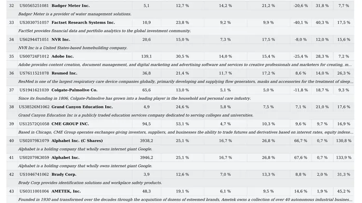The image size is (362, 203).
Task: Click the Adobe Inc. company name
Action: [63, 56]
